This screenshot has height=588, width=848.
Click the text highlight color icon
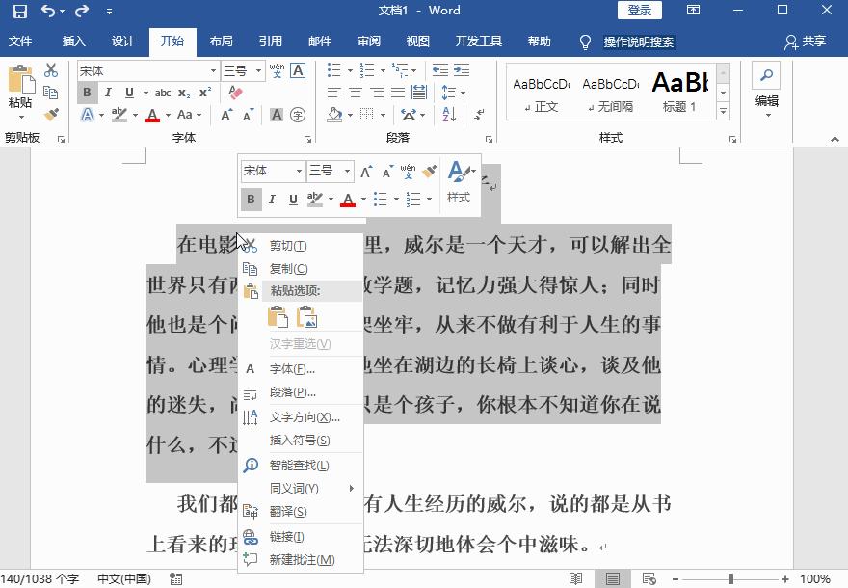[118, 114]
